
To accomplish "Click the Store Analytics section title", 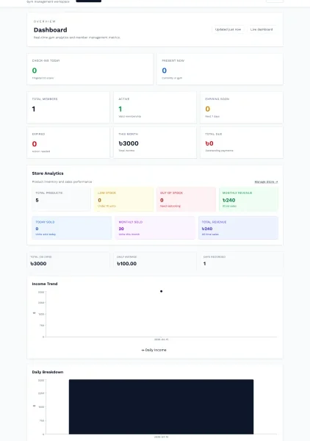I will coord(48,173).
